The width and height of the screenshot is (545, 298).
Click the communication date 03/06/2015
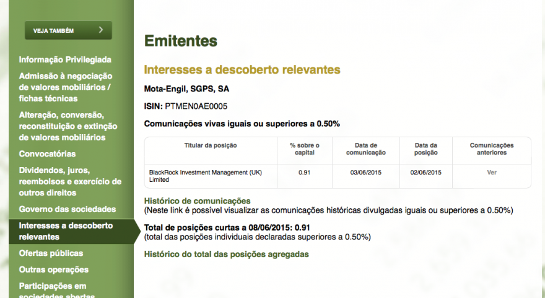pos(365,172)
